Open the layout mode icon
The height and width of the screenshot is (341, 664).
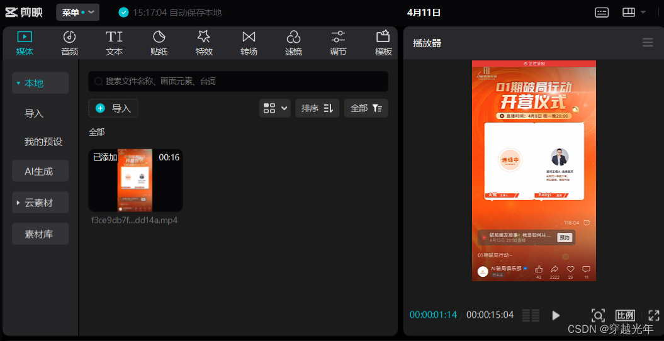coord(629,13)
